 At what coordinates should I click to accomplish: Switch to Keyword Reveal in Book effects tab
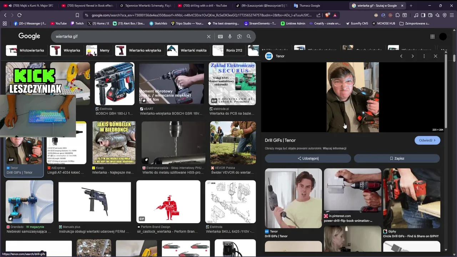[88, 6]
